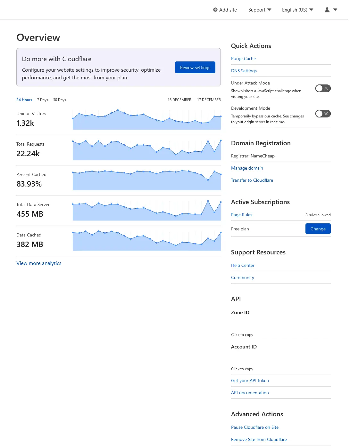Click the Change plan button
Image resolution: width=350 pixels, height=448 pixels.
[318, 229]
